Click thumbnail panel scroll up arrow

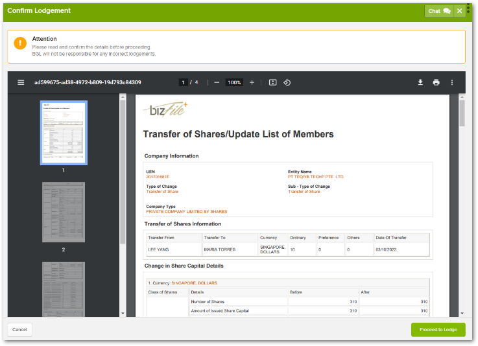pos(123,97)
